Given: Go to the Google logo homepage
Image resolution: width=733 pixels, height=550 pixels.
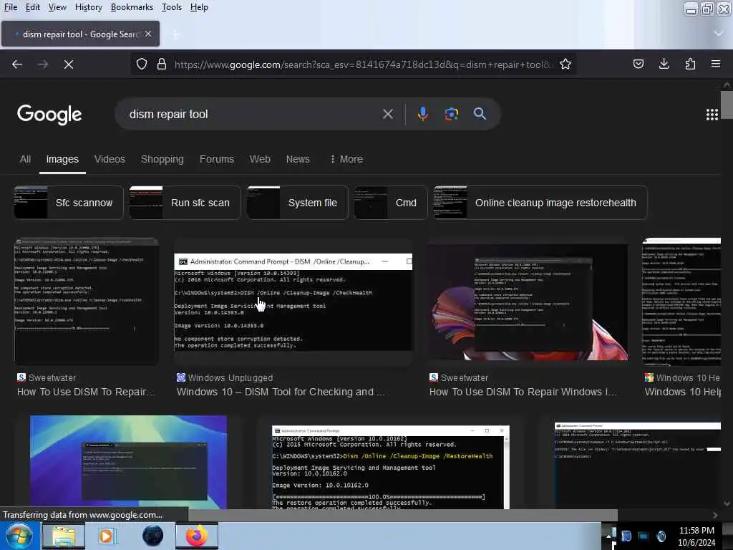Looking at the screenshot, I should tap(49, 114).
